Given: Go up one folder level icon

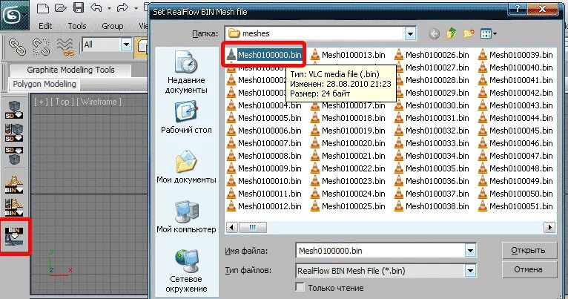Looking at the screenshot, I should [451, 33].
